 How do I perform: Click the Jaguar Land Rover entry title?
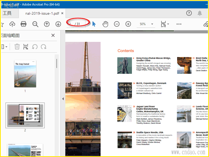pos(150,109)
